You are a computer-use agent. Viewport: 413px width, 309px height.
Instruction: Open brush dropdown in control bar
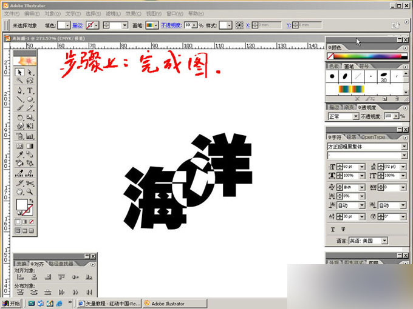click(156, 25)
